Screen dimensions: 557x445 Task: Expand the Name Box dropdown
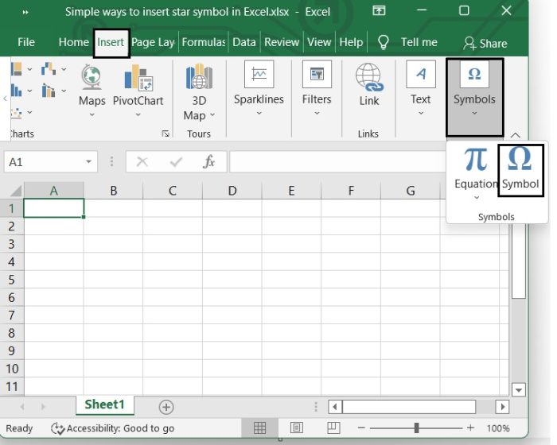89,161
